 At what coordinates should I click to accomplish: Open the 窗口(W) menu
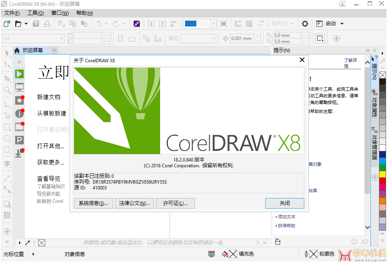point(60,13)
